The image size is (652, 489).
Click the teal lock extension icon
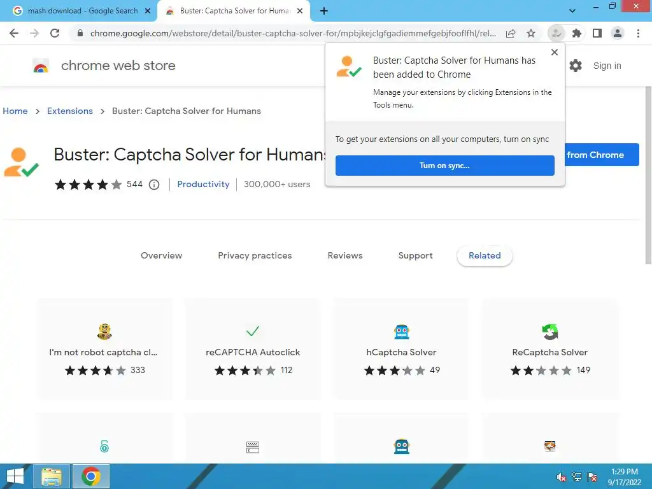coord(104,446)
